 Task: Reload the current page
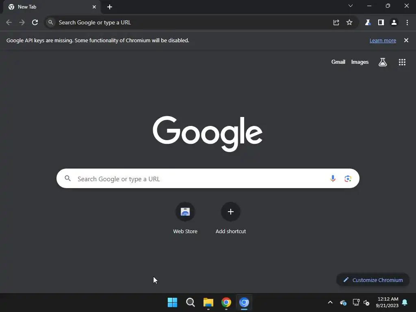[x=35, y=23]
